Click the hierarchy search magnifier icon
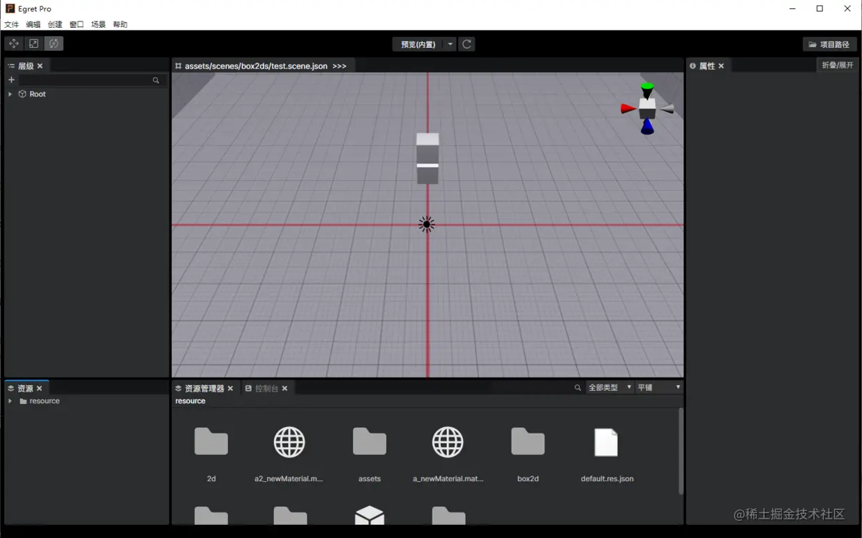Screen dimensions: 862x538 (x=156, y=81)
